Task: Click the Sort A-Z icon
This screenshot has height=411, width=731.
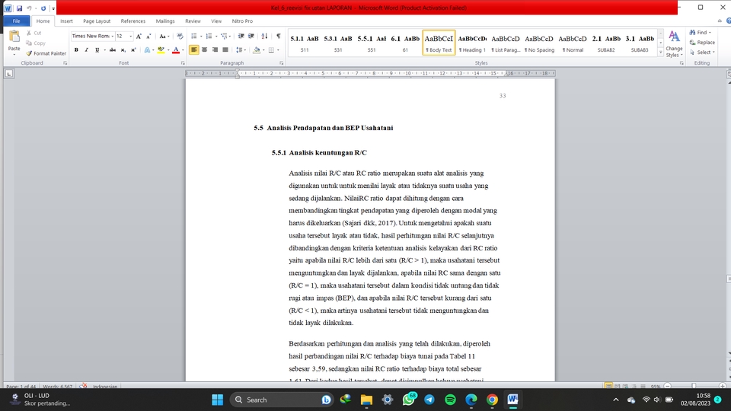Action: point(264,36)
